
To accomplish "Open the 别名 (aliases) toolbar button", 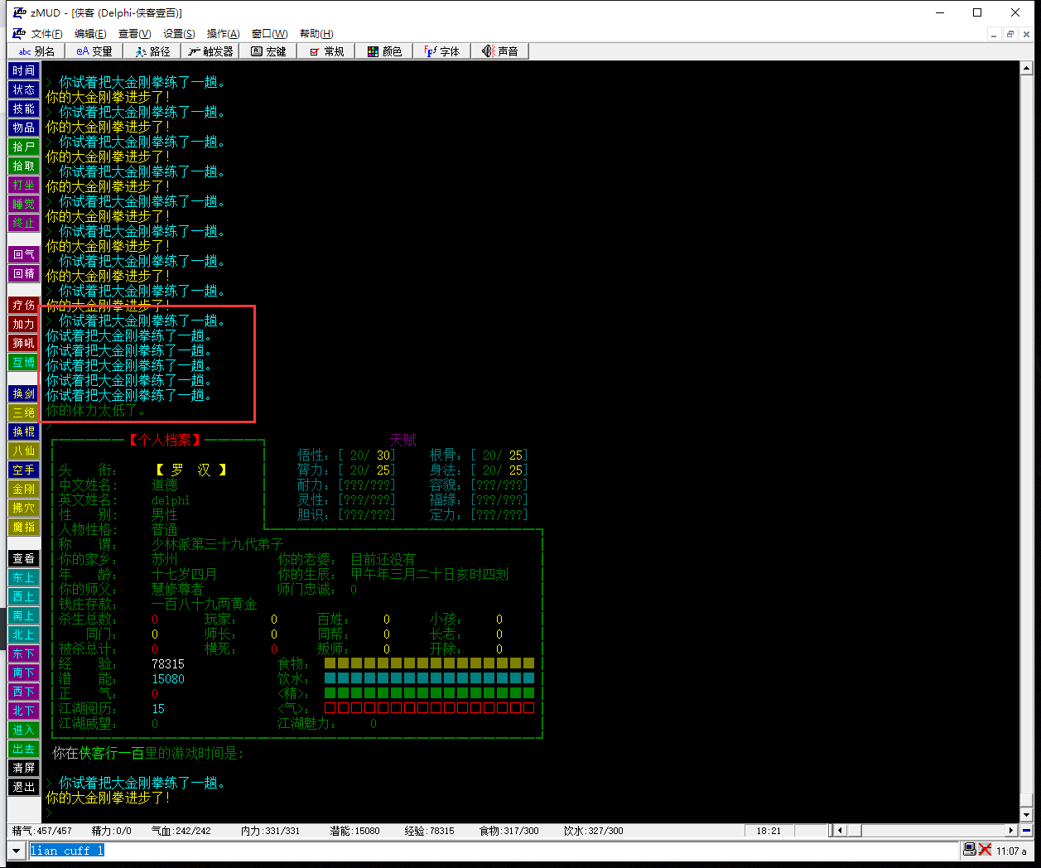I will [x=37, y=51].
